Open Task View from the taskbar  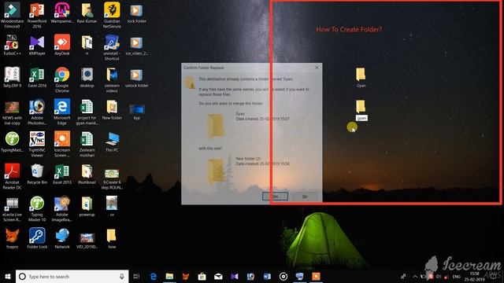coord(136,276)
